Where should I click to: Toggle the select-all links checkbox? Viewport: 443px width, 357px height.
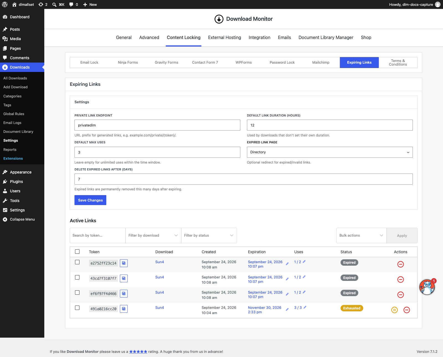[77, 252]
